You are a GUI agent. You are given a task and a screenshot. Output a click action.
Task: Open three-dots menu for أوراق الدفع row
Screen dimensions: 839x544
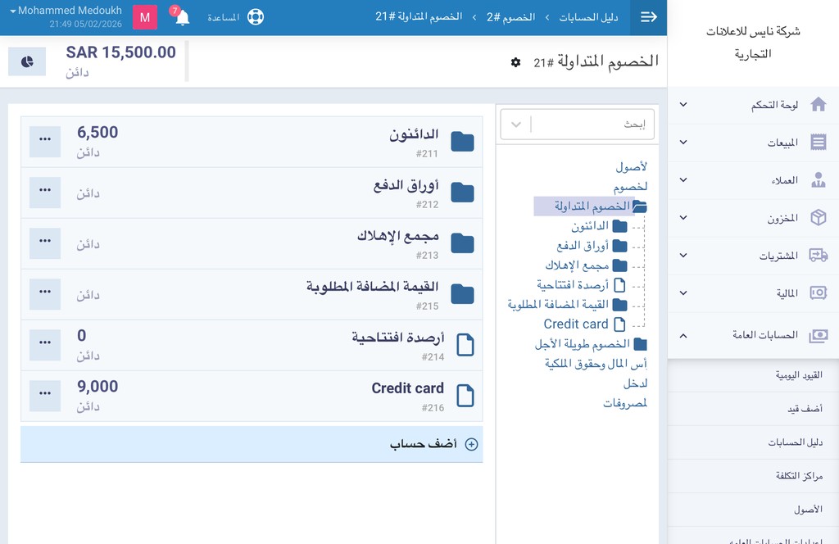(x=45, y=193)
